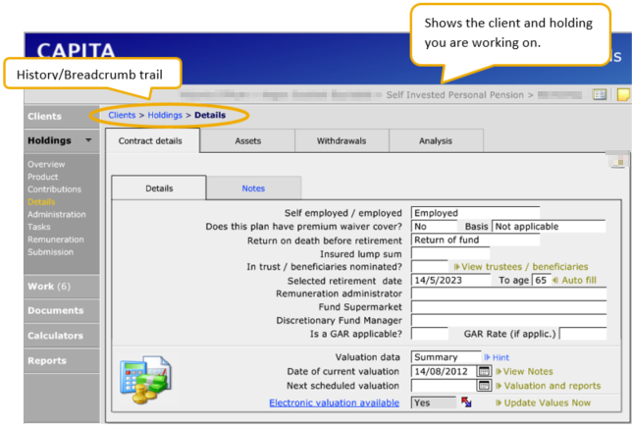
Task: Click the Selected retirement date field
Action: pos(450,280)
